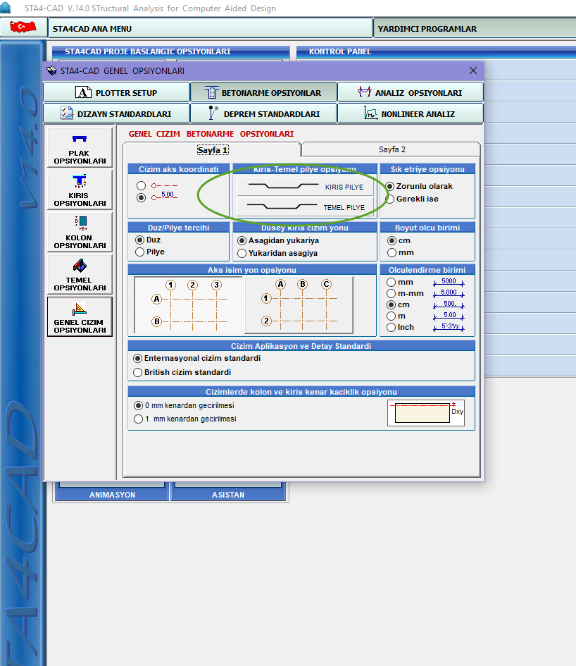
Task: Switch to Sayfa 2 tab
Action: tap(392, 149)
